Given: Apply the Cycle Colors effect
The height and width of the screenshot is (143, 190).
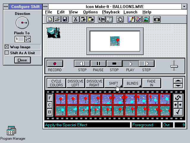Looking at the screenshot, I should [56, 83].
